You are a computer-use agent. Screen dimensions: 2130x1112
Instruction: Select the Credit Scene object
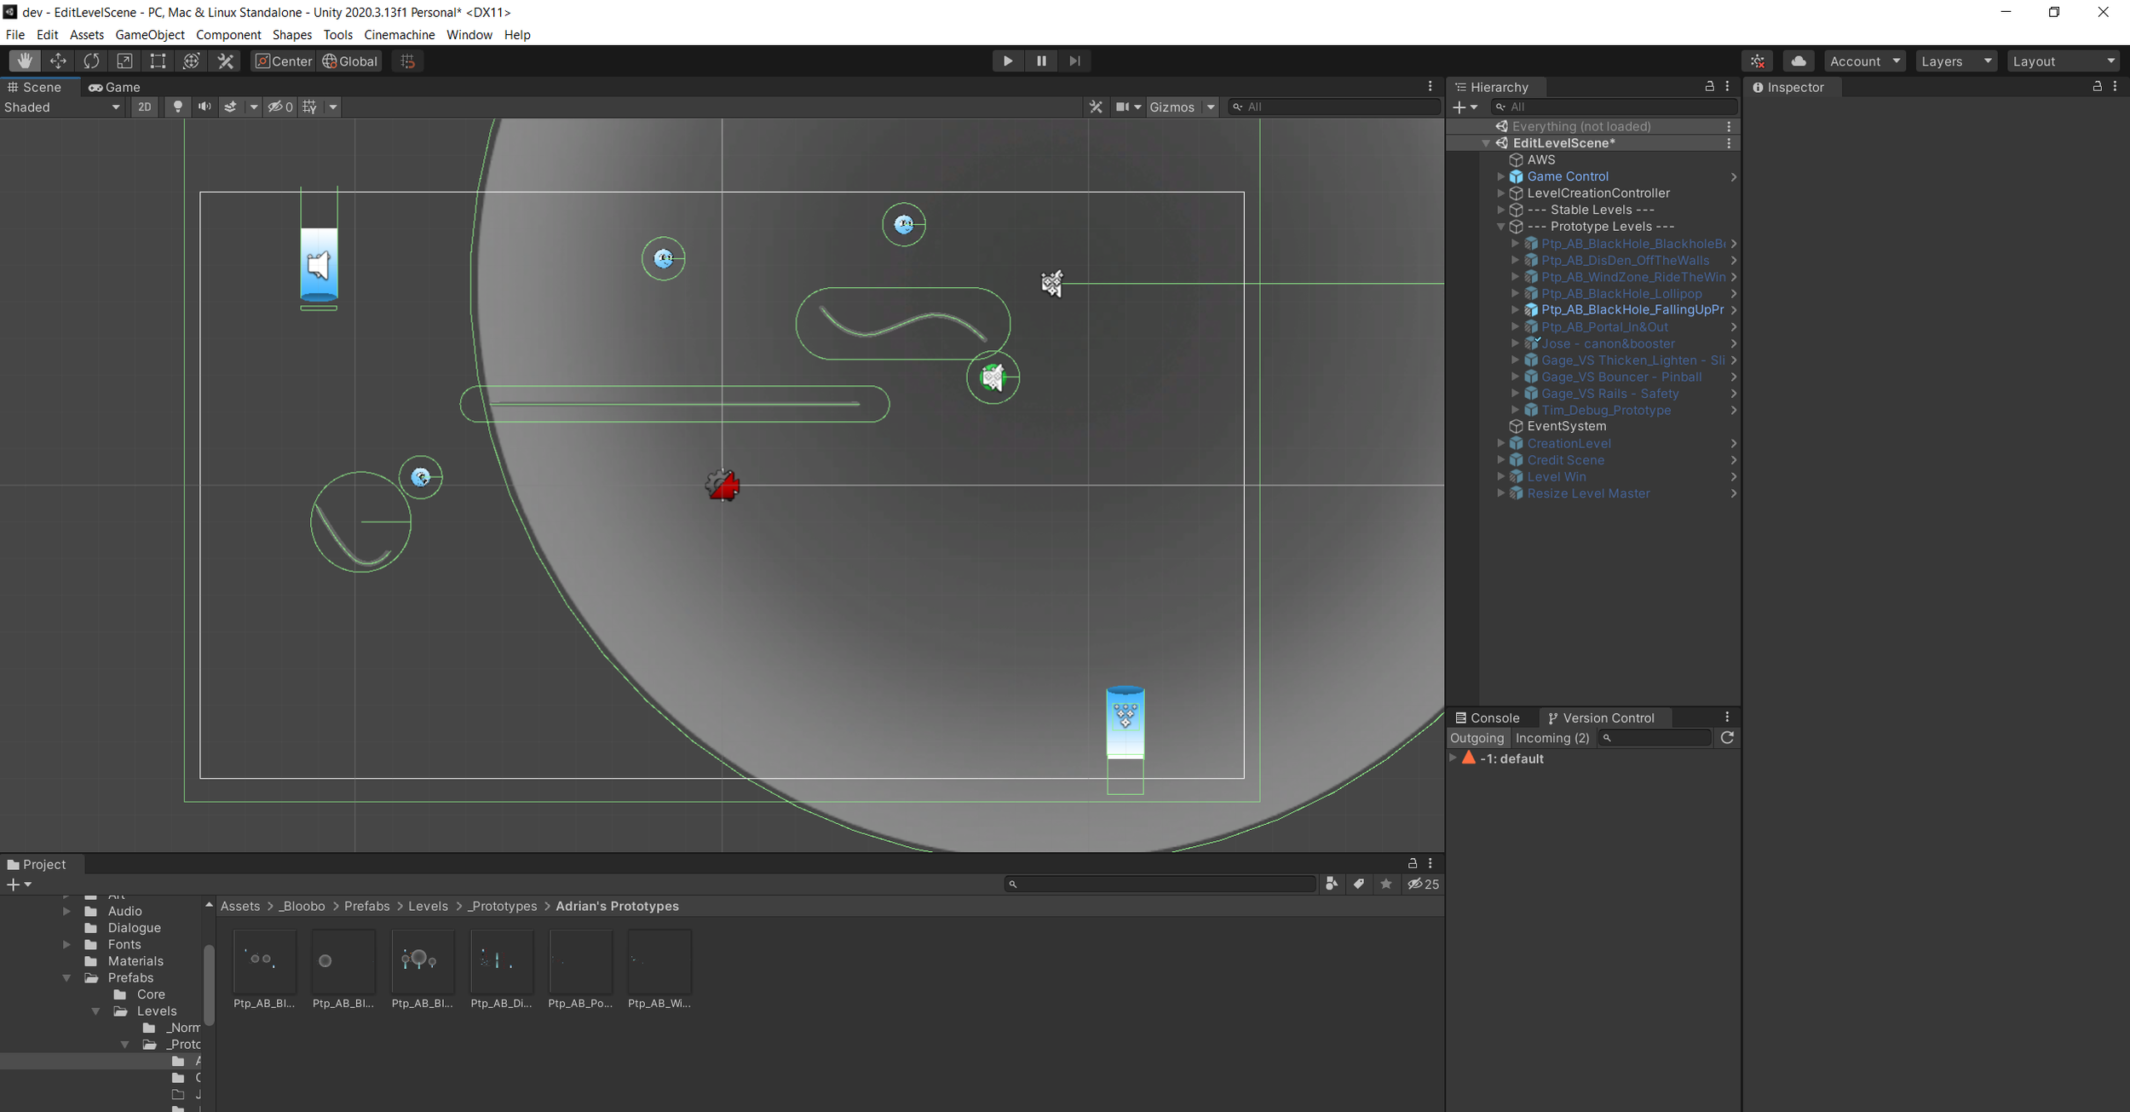point(1565,459)
